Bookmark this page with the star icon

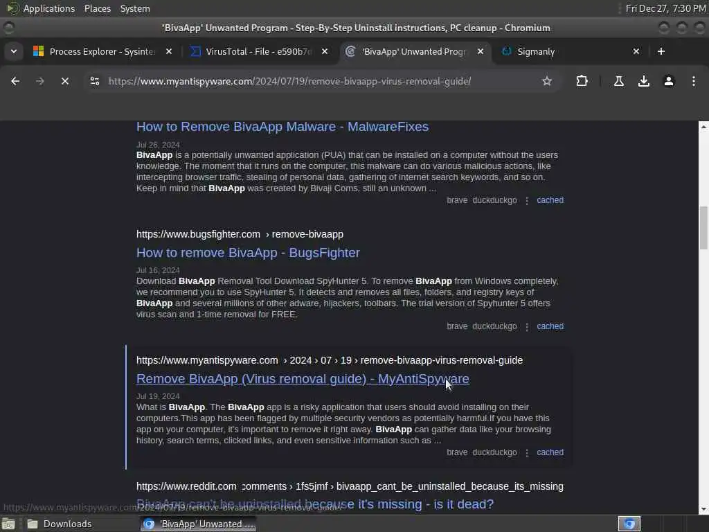click(x=547, y=82)
